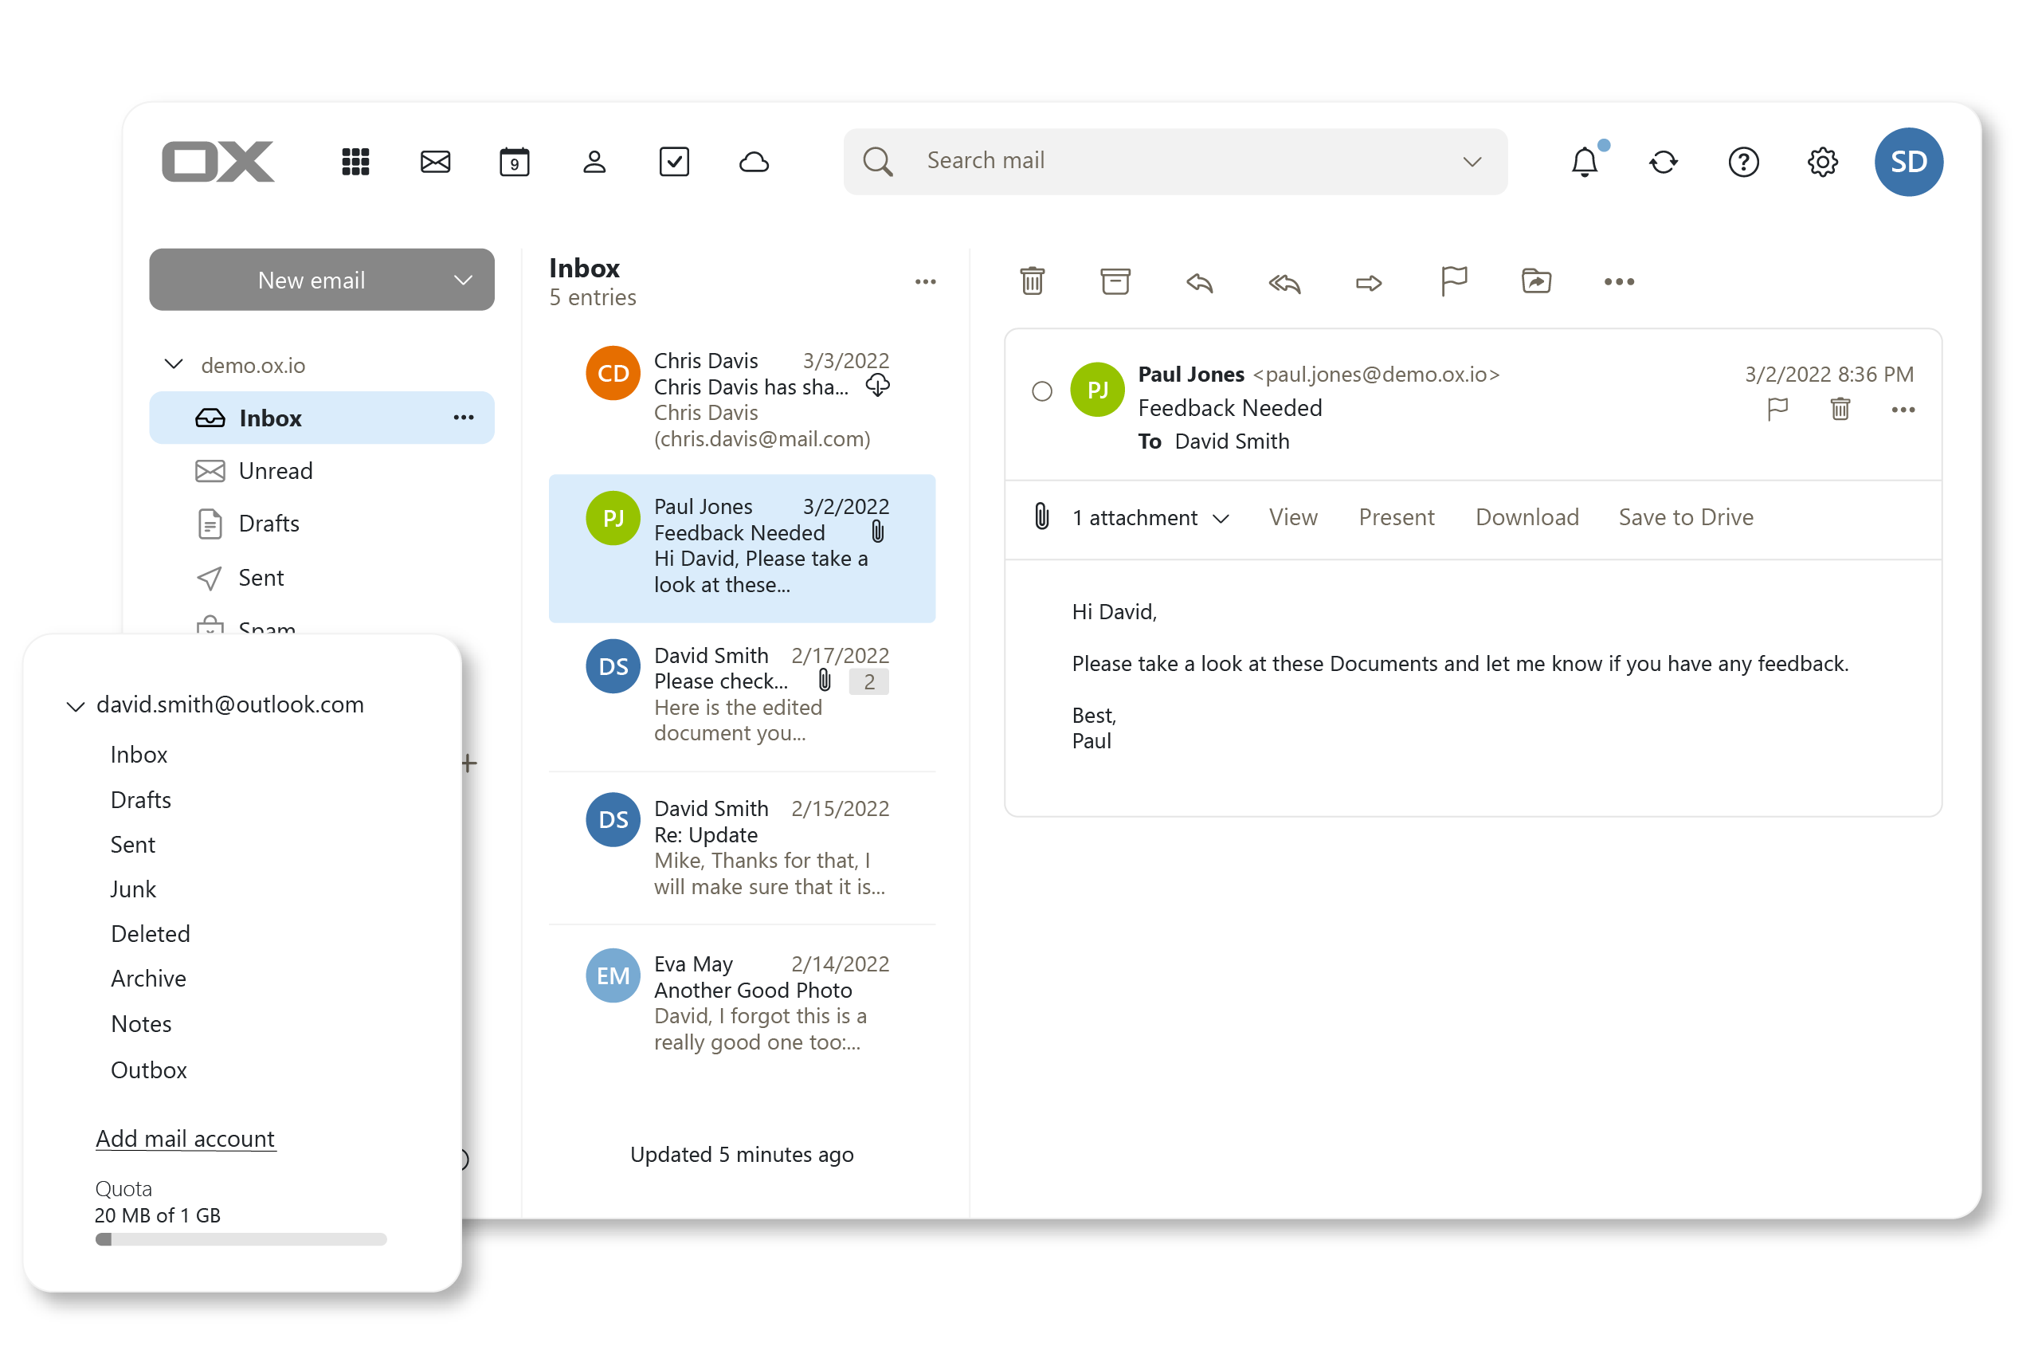Refresh mail with the sync icon
The width and height of the screenshot is (2042, 1346).
(x=1663, y=162)
